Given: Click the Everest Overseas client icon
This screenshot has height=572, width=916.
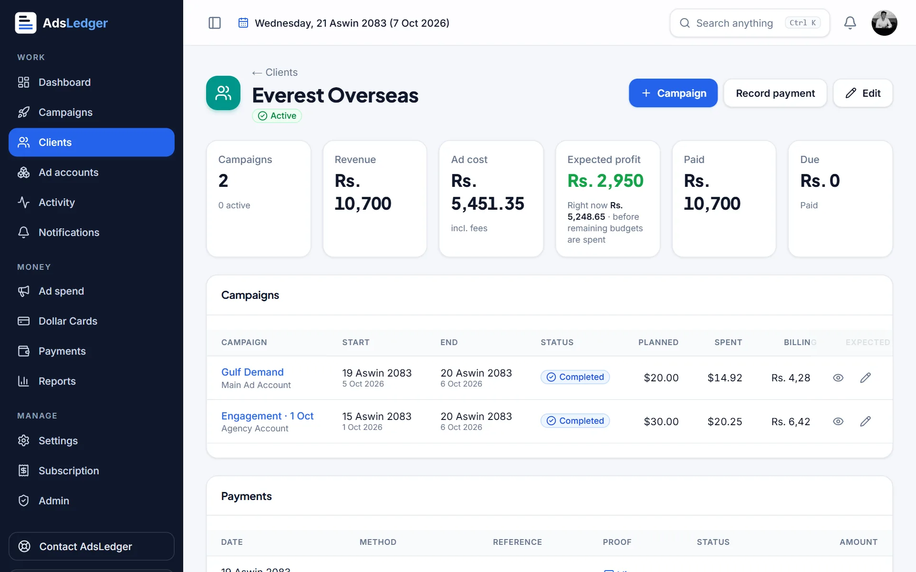Looking at the screenshot, I should click(x=223, y=93).
